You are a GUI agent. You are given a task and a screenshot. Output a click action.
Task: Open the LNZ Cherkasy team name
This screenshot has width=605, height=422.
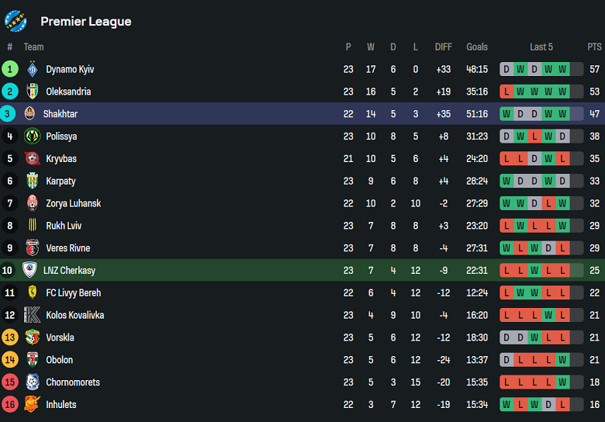tap(70, 271)
